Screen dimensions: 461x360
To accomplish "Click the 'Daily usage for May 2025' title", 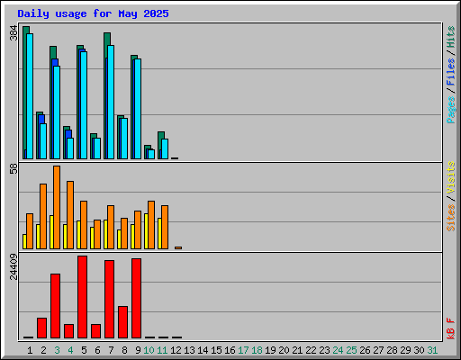I will pyautogui.click(x=93, y=13).
